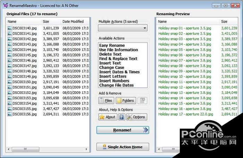Choose Find & Replace Text action
This screenshot has height=158, width=243.
coord(118,59)
